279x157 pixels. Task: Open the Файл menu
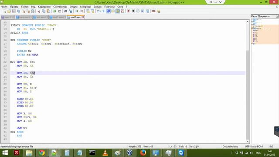(4, 7)
